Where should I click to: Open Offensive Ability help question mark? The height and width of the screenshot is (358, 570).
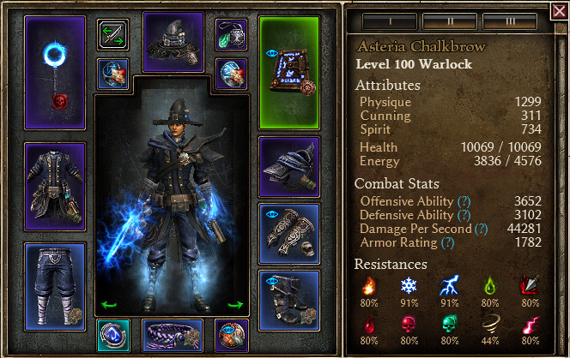[x=464, y=201]
